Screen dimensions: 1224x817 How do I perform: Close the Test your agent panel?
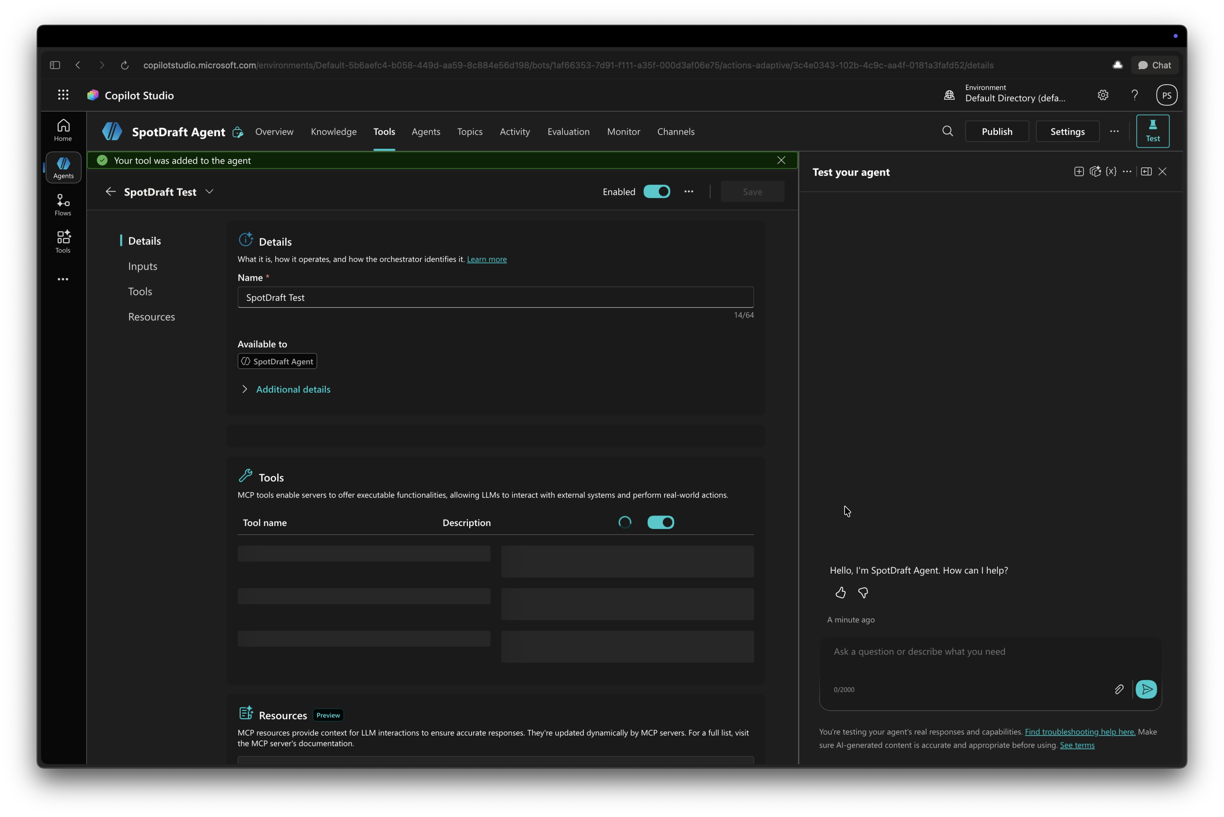[x=1162, y=171]
